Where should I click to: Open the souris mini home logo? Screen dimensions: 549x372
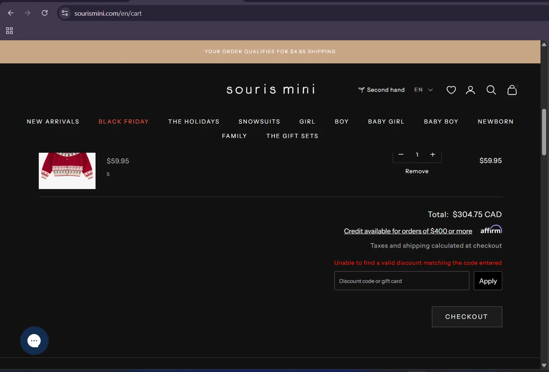(x=270, y=89)
